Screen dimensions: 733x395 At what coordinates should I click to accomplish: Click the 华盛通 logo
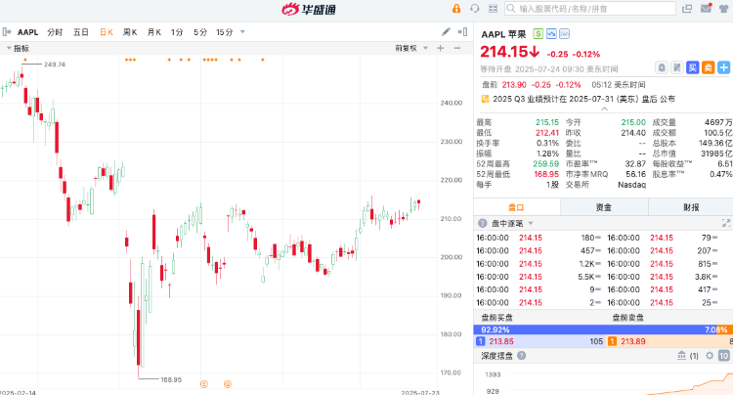pos(309,9)
